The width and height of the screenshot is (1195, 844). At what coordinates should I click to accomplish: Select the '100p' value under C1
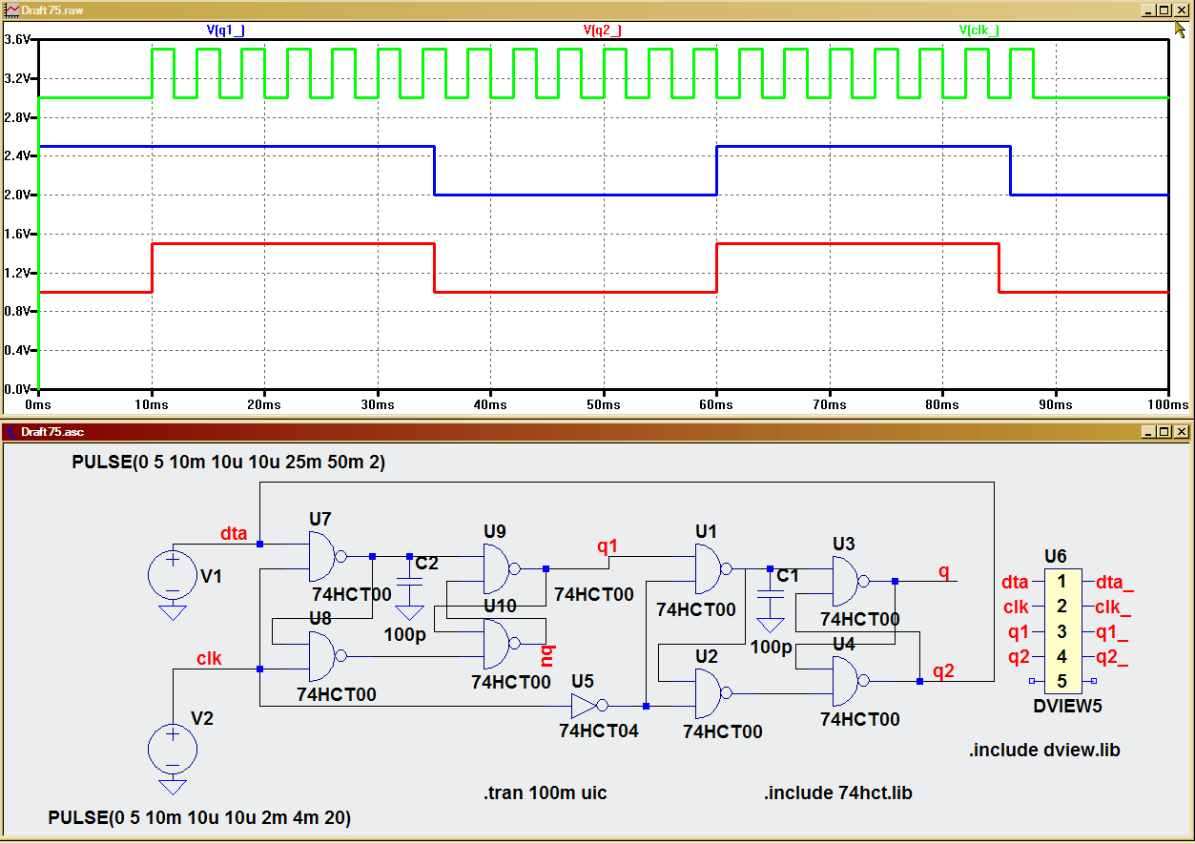(771, 647)
